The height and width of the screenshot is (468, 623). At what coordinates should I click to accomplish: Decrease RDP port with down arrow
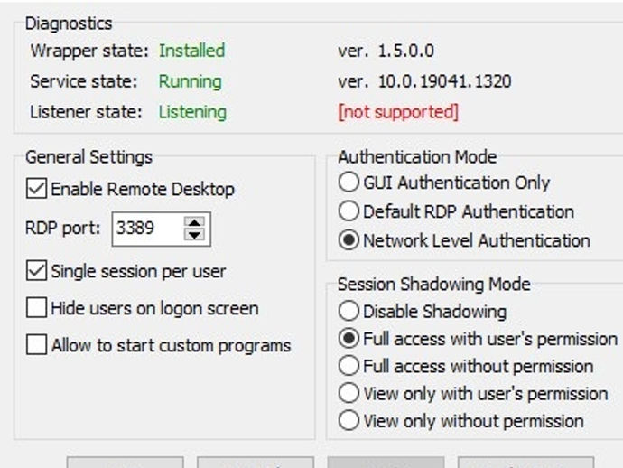tap(194, 235)
